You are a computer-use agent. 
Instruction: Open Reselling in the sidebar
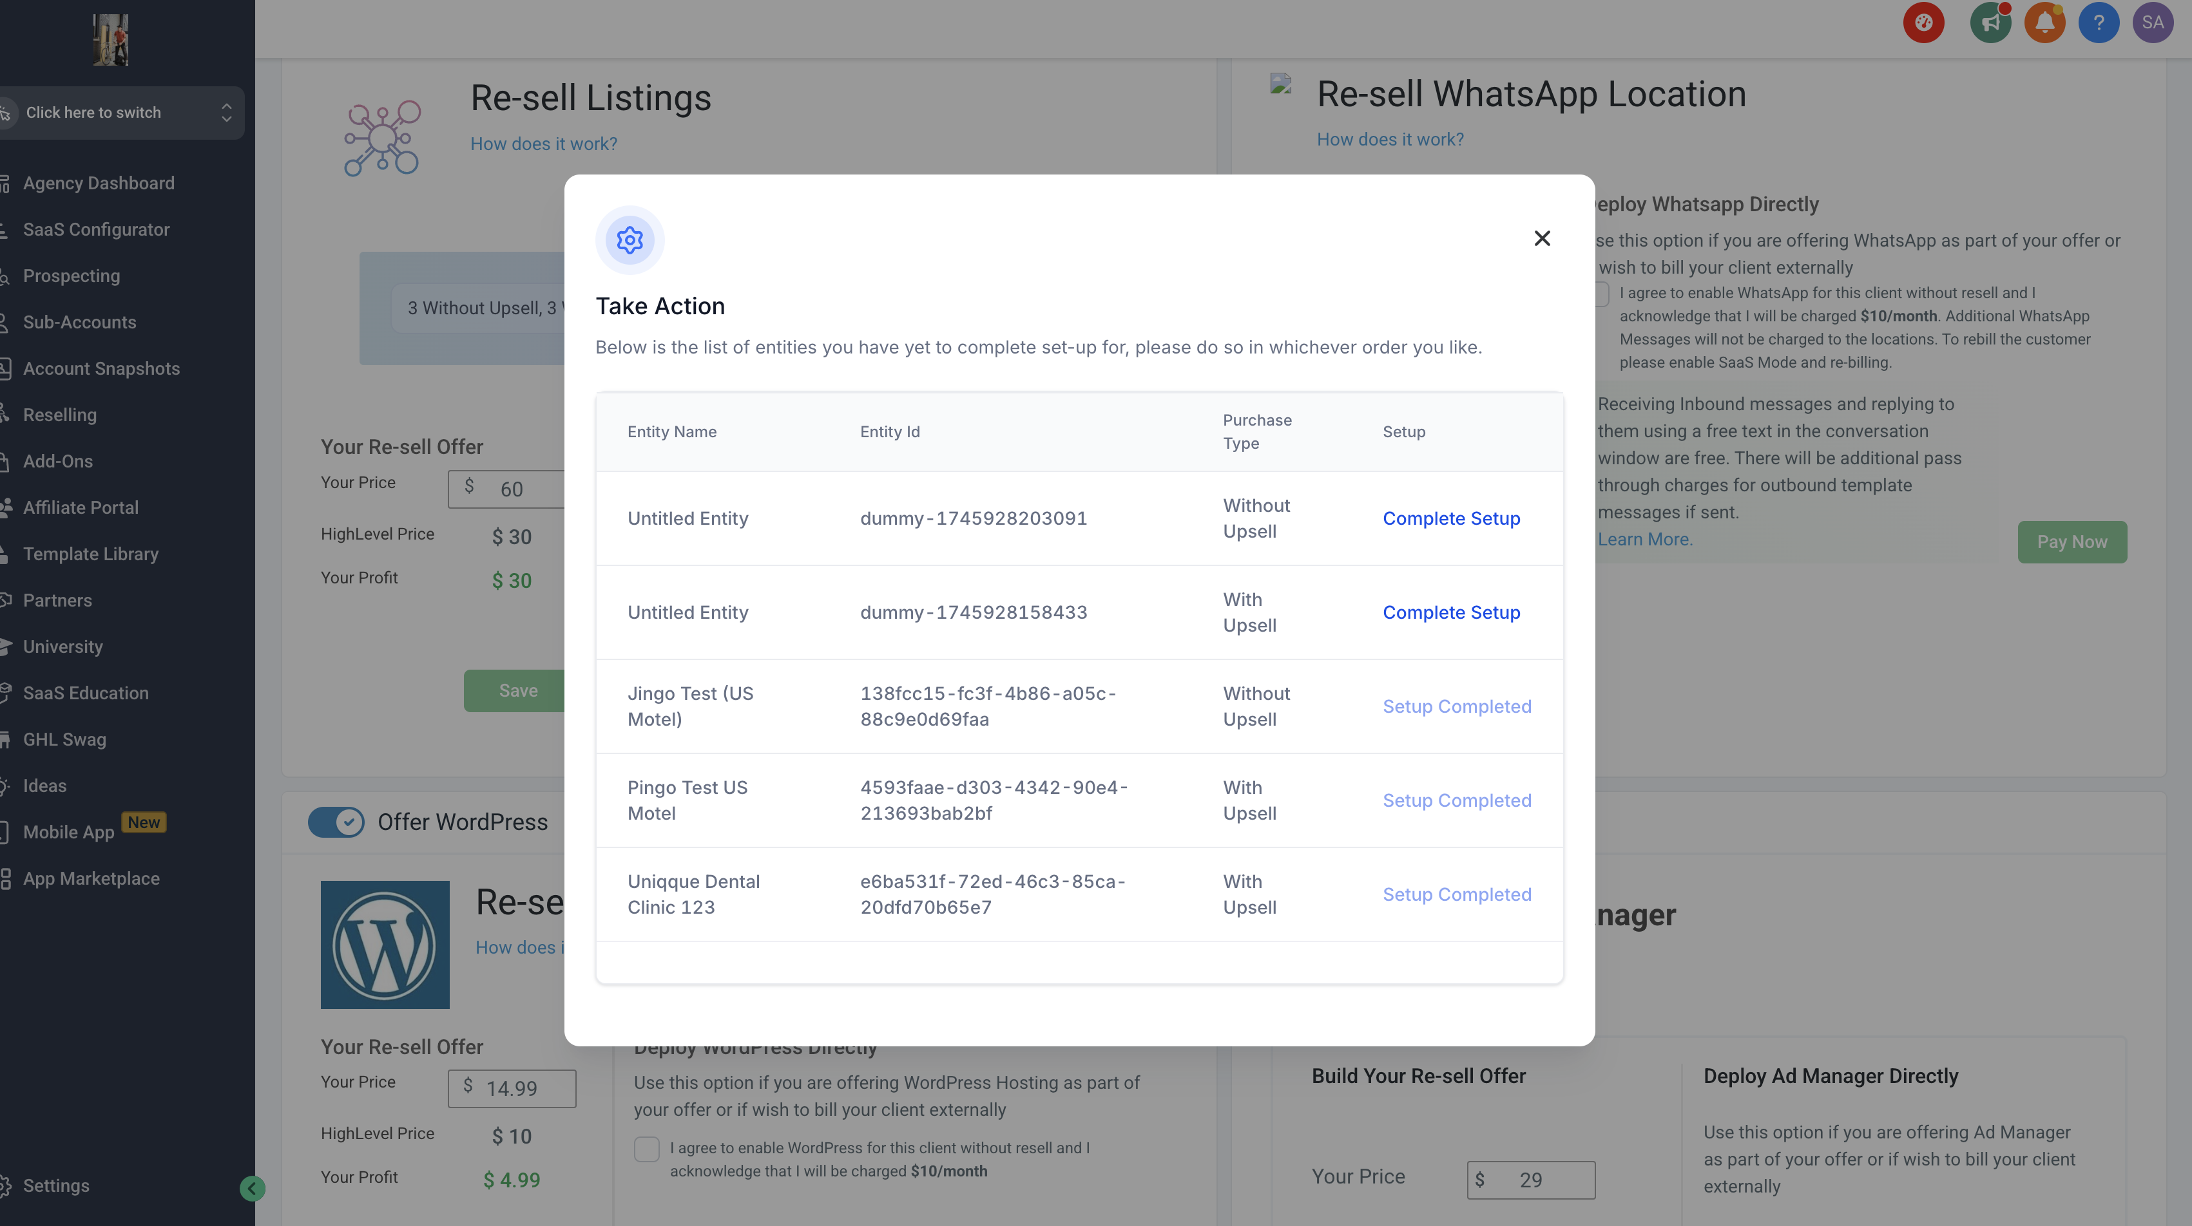click(59, 415)
